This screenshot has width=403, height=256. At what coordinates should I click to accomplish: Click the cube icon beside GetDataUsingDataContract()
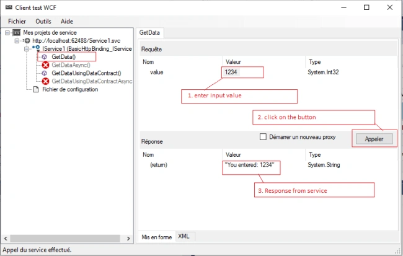(44, 73)
